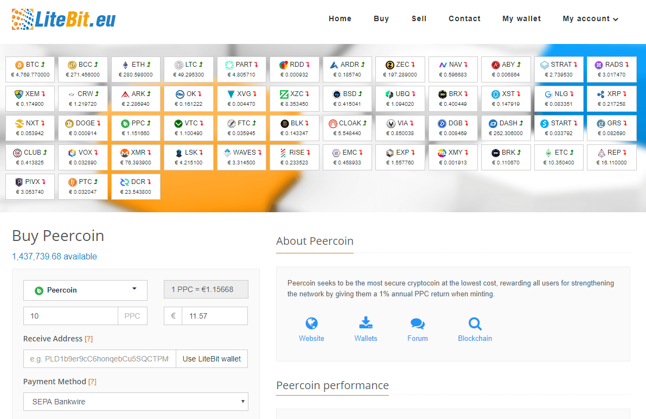This screenshot has width=646, height=419.
Task: Click the Receive Address input field
Action: click(100, 359)
